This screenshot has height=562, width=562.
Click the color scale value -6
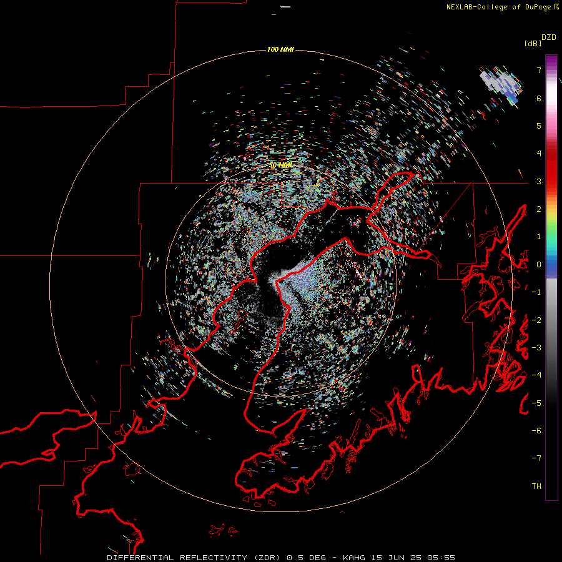pos(536,431)
